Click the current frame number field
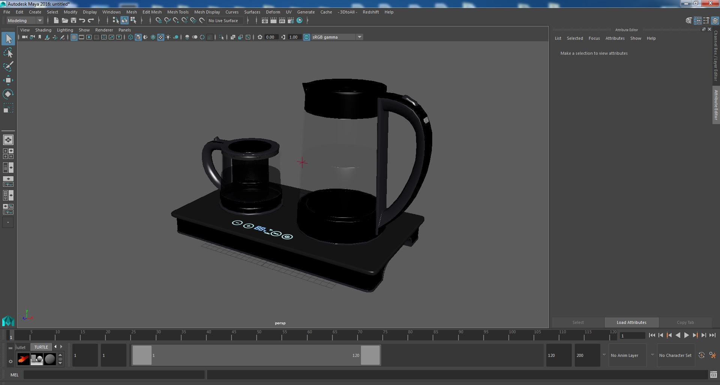The height and width of the screenshot is (385, 720). pos(632,336)
